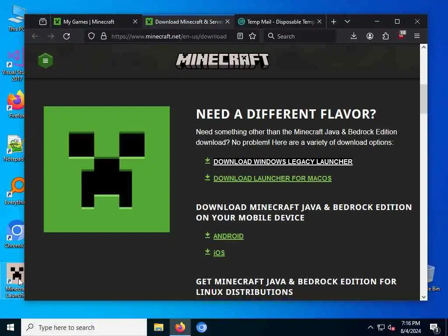Open the Minecraft green hamburger menu
Image resolution: width=448 pixels, height=336 pixels.
[45, 60]
